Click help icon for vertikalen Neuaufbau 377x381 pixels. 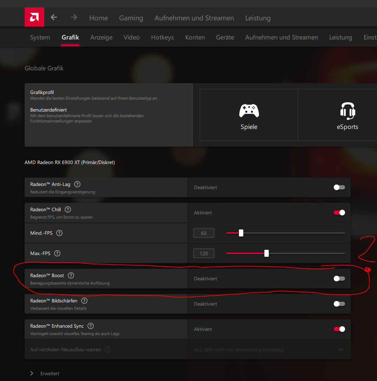tap(108, 349)
